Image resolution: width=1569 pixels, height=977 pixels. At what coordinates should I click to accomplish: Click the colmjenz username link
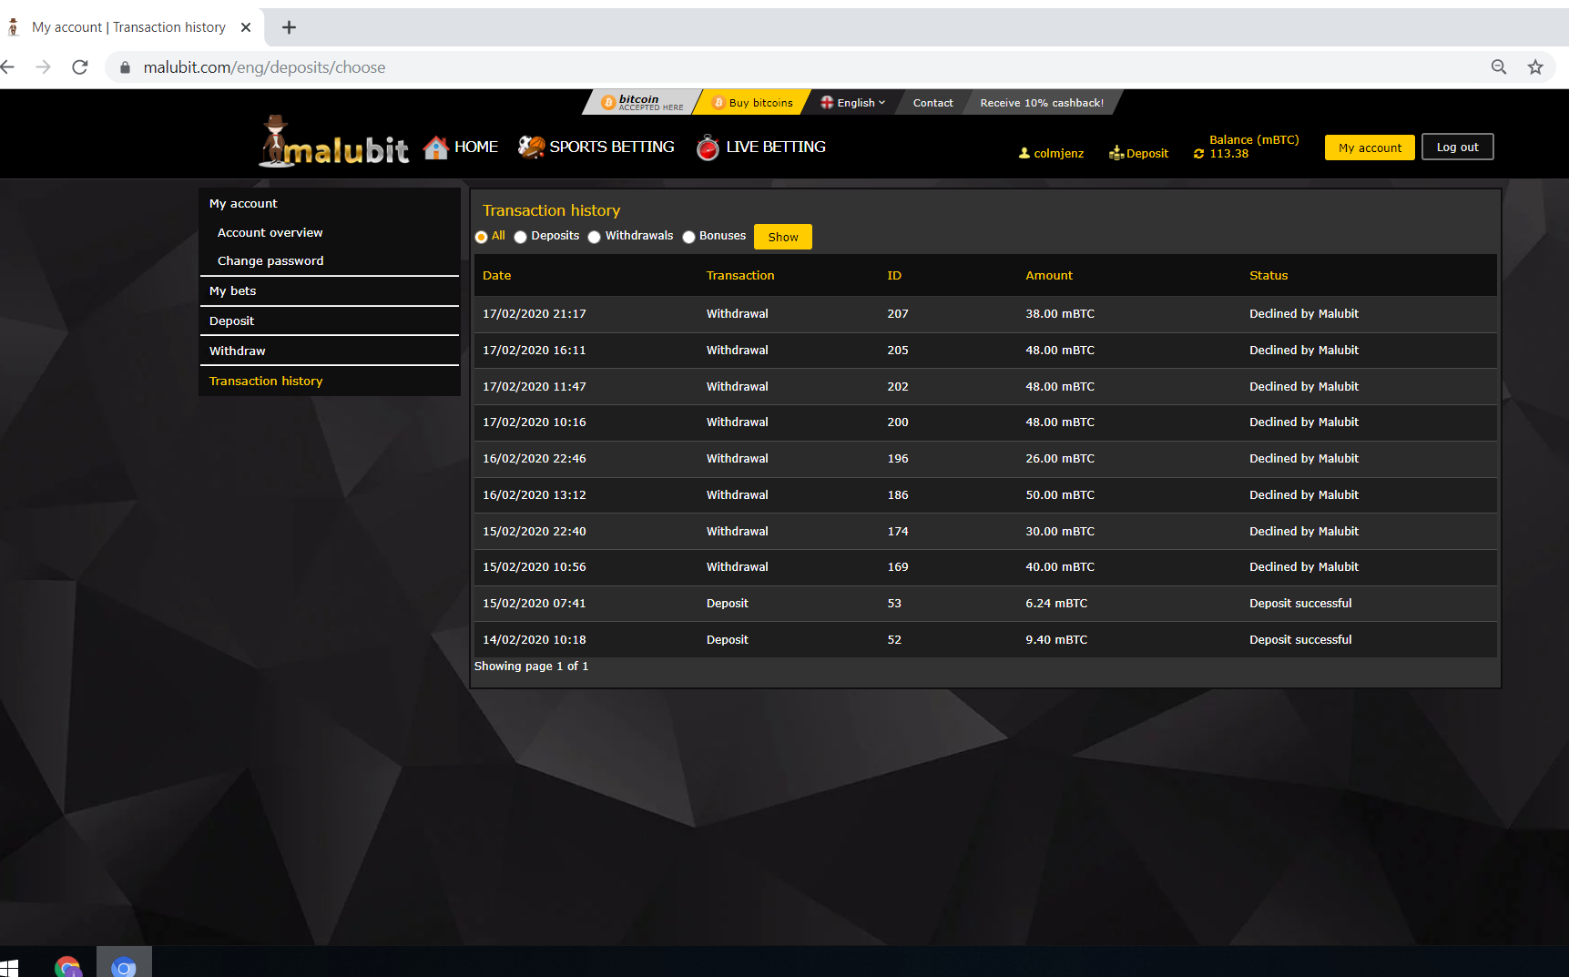[1059, 154]
